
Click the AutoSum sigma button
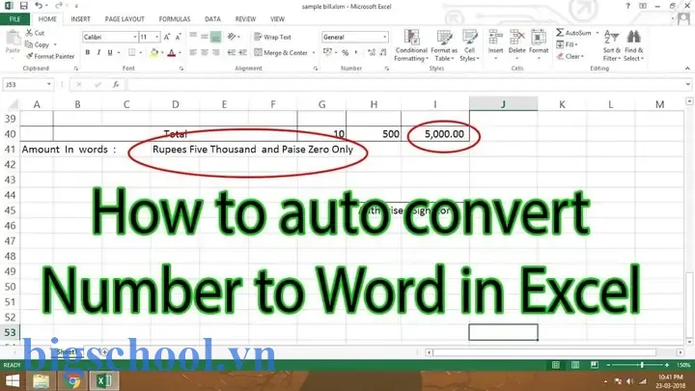[573, 33]
